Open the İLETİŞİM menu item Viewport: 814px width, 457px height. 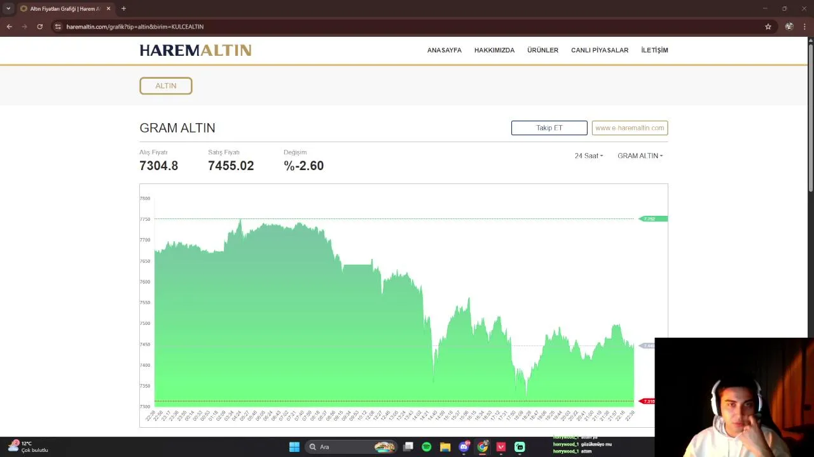(654, 50)
